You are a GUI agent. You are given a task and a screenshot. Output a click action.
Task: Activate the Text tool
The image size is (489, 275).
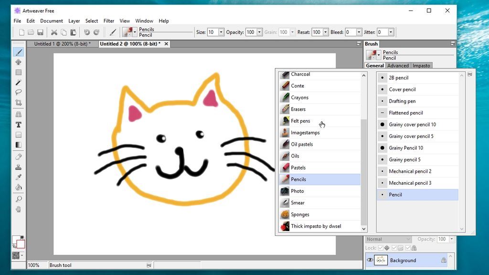tap(19, 125)
